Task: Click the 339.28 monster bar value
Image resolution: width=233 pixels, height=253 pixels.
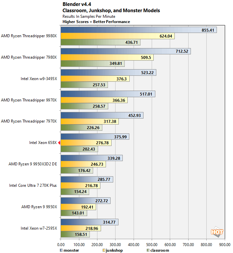Action: click(114, 158)
